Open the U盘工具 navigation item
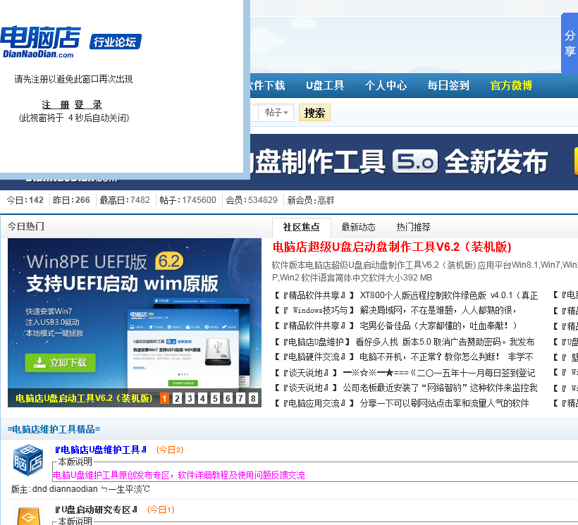This screenshot has width=578, height=525. pos(325,85)
